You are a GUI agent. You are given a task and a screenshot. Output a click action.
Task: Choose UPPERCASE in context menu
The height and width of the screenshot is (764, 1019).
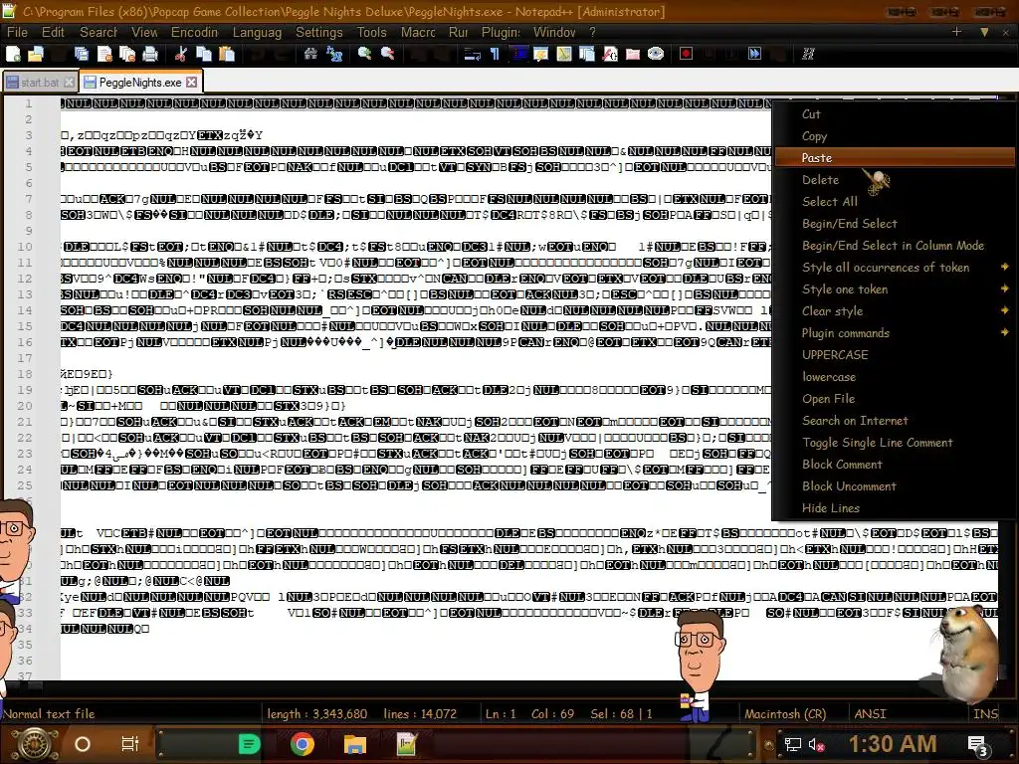(x=895, y=355)
